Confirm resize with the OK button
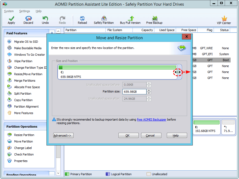This screenshot has width=239, height=179. pyautogui.click(x=128, y=135)
